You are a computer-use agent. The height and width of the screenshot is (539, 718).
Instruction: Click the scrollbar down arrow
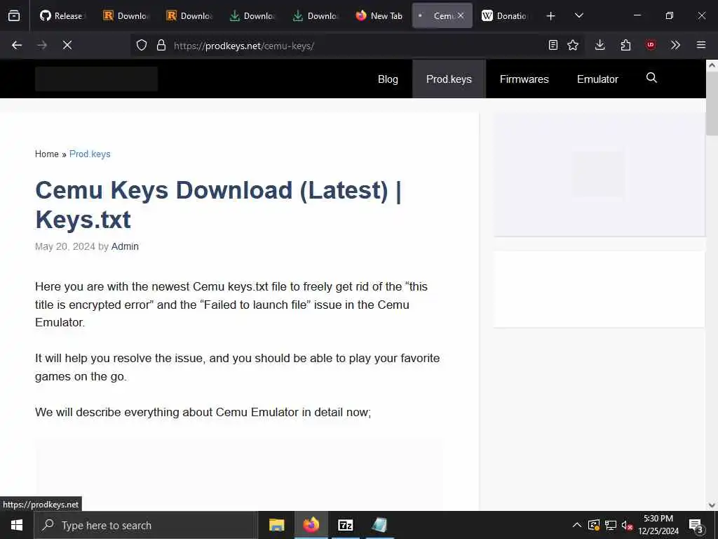point(712,505)
